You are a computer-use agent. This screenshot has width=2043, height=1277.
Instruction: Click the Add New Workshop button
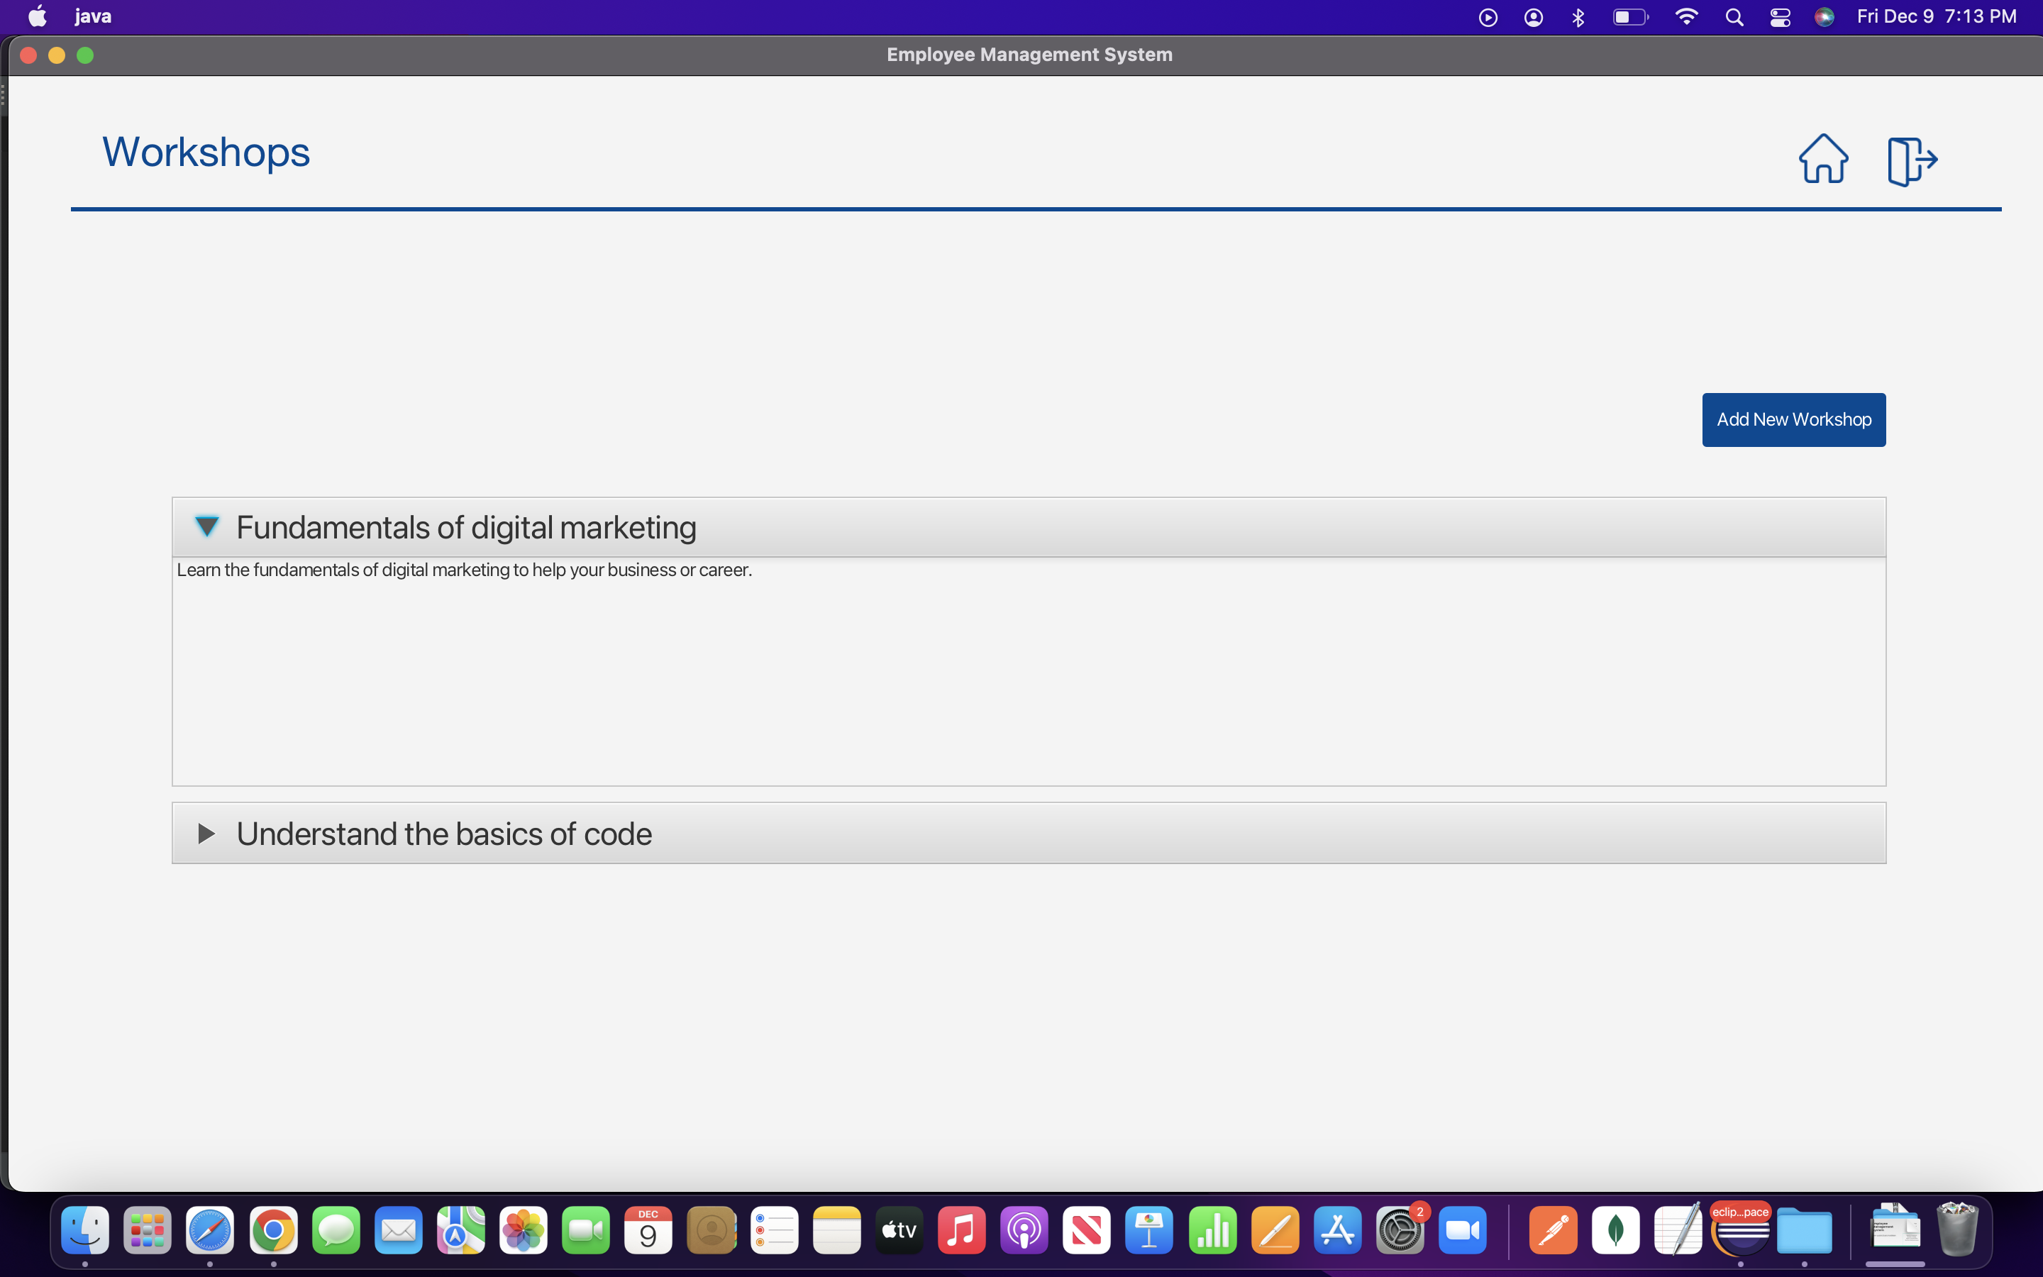click(x=1793, y=420)
